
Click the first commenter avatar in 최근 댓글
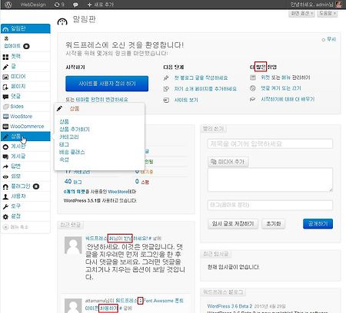click(73, 245)
